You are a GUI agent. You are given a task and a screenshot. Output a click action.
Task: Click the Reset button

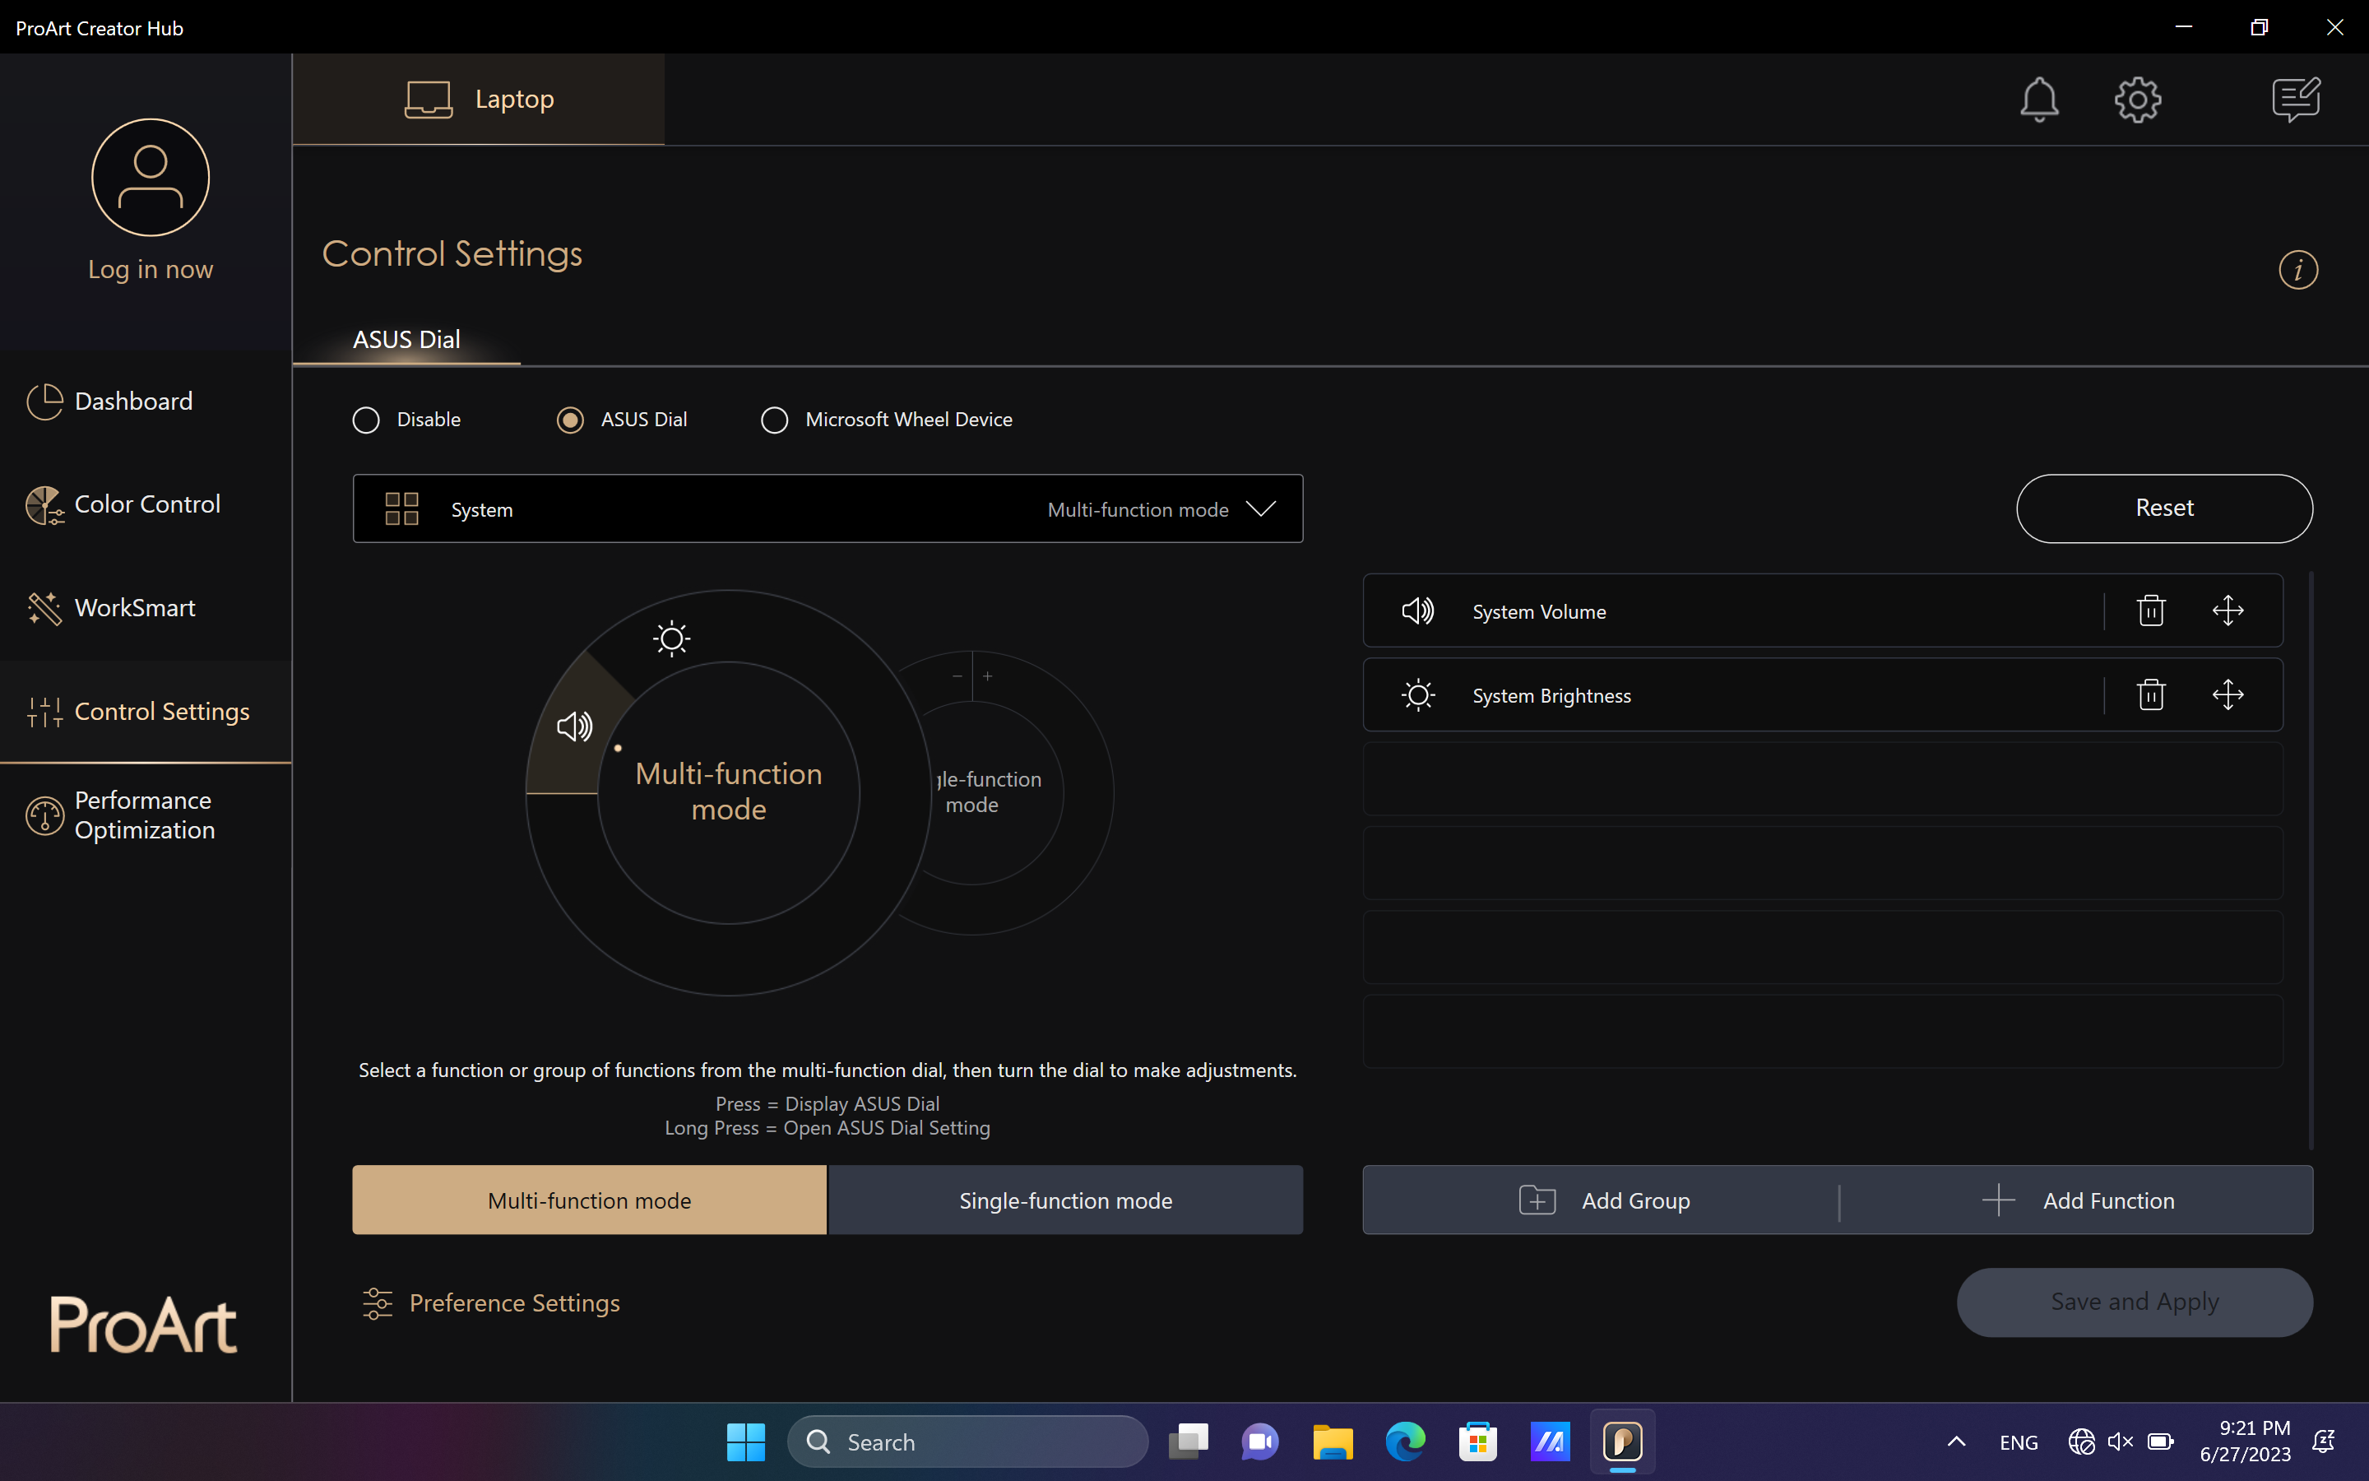coord(2164,508)
